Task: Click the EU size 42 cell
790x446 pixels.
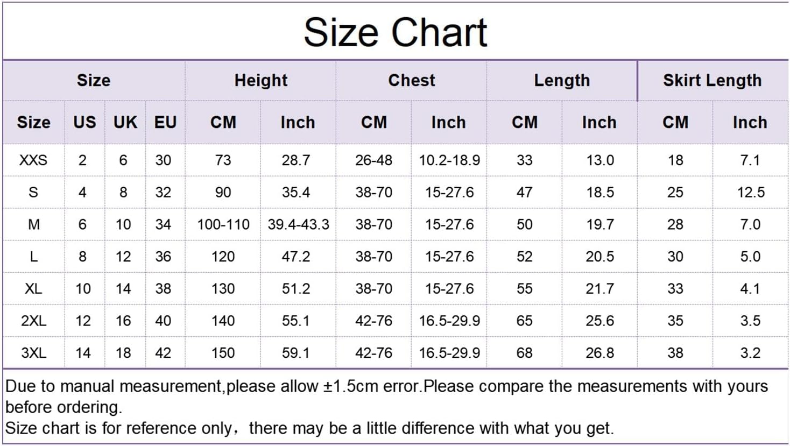Action: pyautogui.click(x=163, y=353)
